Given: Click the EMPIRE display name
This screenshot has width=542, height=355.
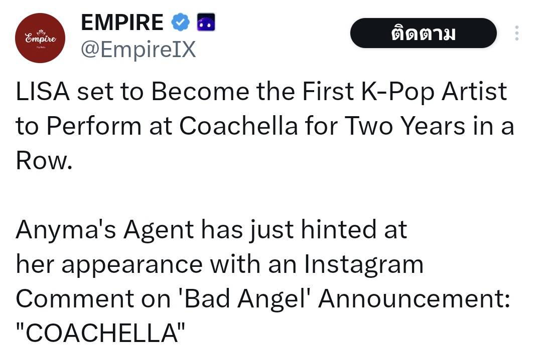Looking at the screenshot, I should coord(122,23).
